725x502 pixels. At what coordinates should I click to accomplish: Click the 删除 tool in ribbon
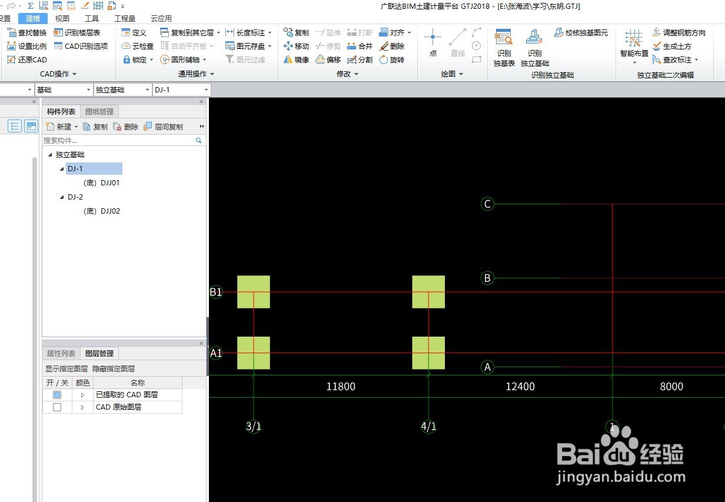[x=392, y=46]
